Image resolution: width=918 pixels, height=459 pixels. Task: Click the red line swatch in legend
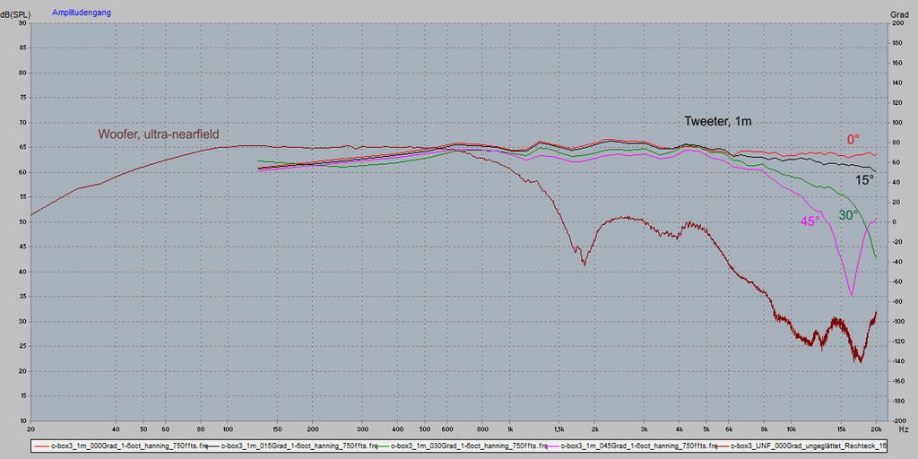coord(40,446)
